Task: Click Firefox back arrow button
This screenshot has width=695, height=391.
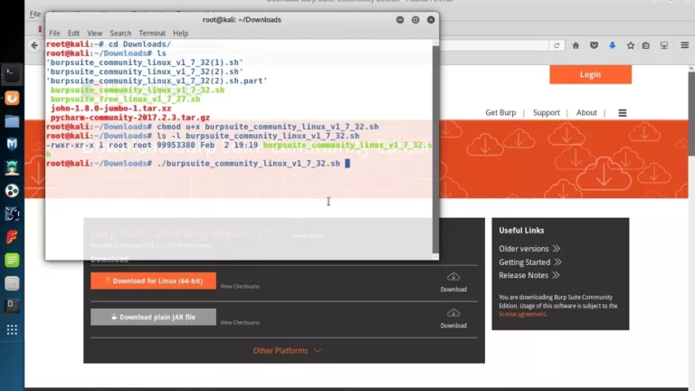Action: pyautogui.click(x=34, y=45)
